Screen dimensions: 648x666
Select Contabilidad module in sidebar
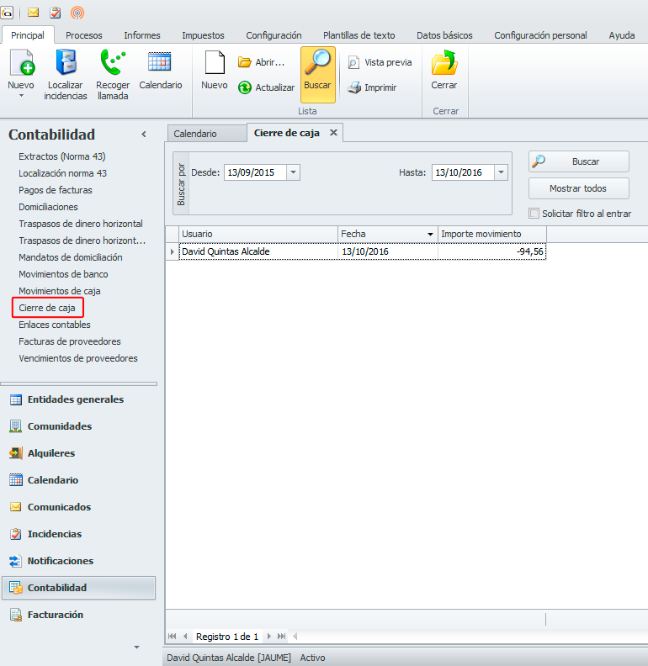coord(78,588)
